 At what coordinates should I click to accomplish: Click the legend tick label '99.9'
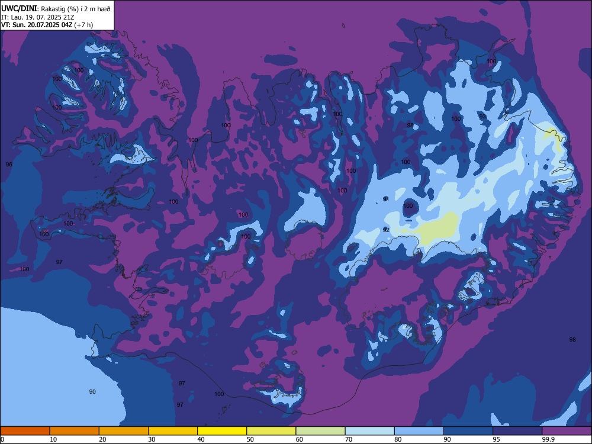point(548,439)
